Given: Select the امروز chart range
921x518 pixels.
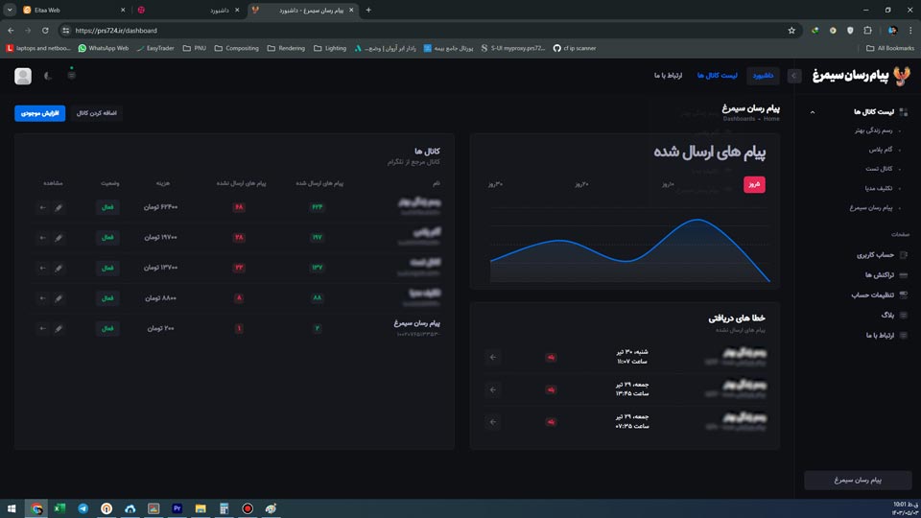Looking at the screenshot, I should pos(754,184).
